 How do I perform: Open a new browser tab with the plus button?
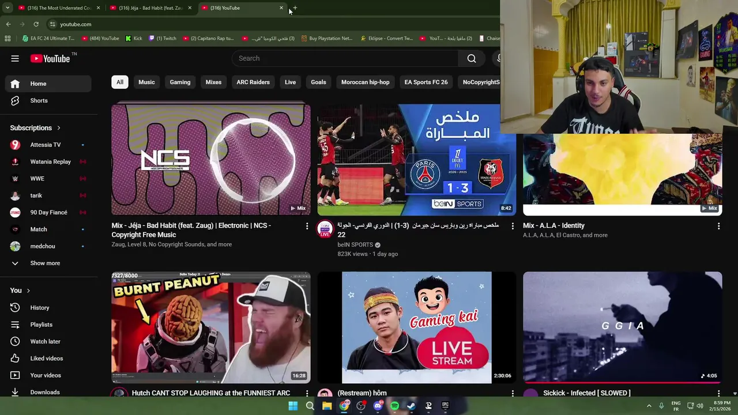pos(295,8)
